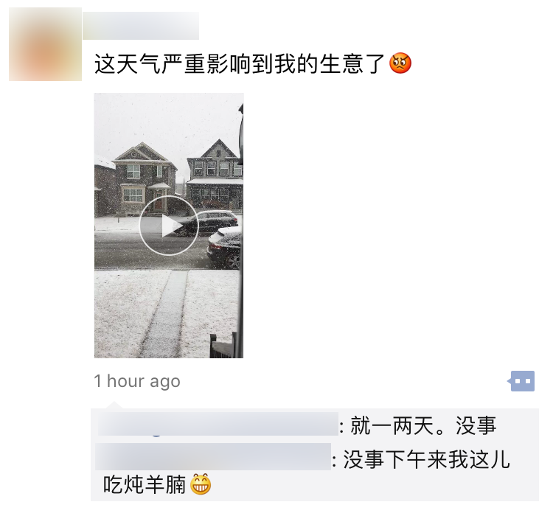Image resolution: width=553 pixels, height=516 pixels.
Task: Click the grinning emoji in the comment
Action: pos(201,484)
